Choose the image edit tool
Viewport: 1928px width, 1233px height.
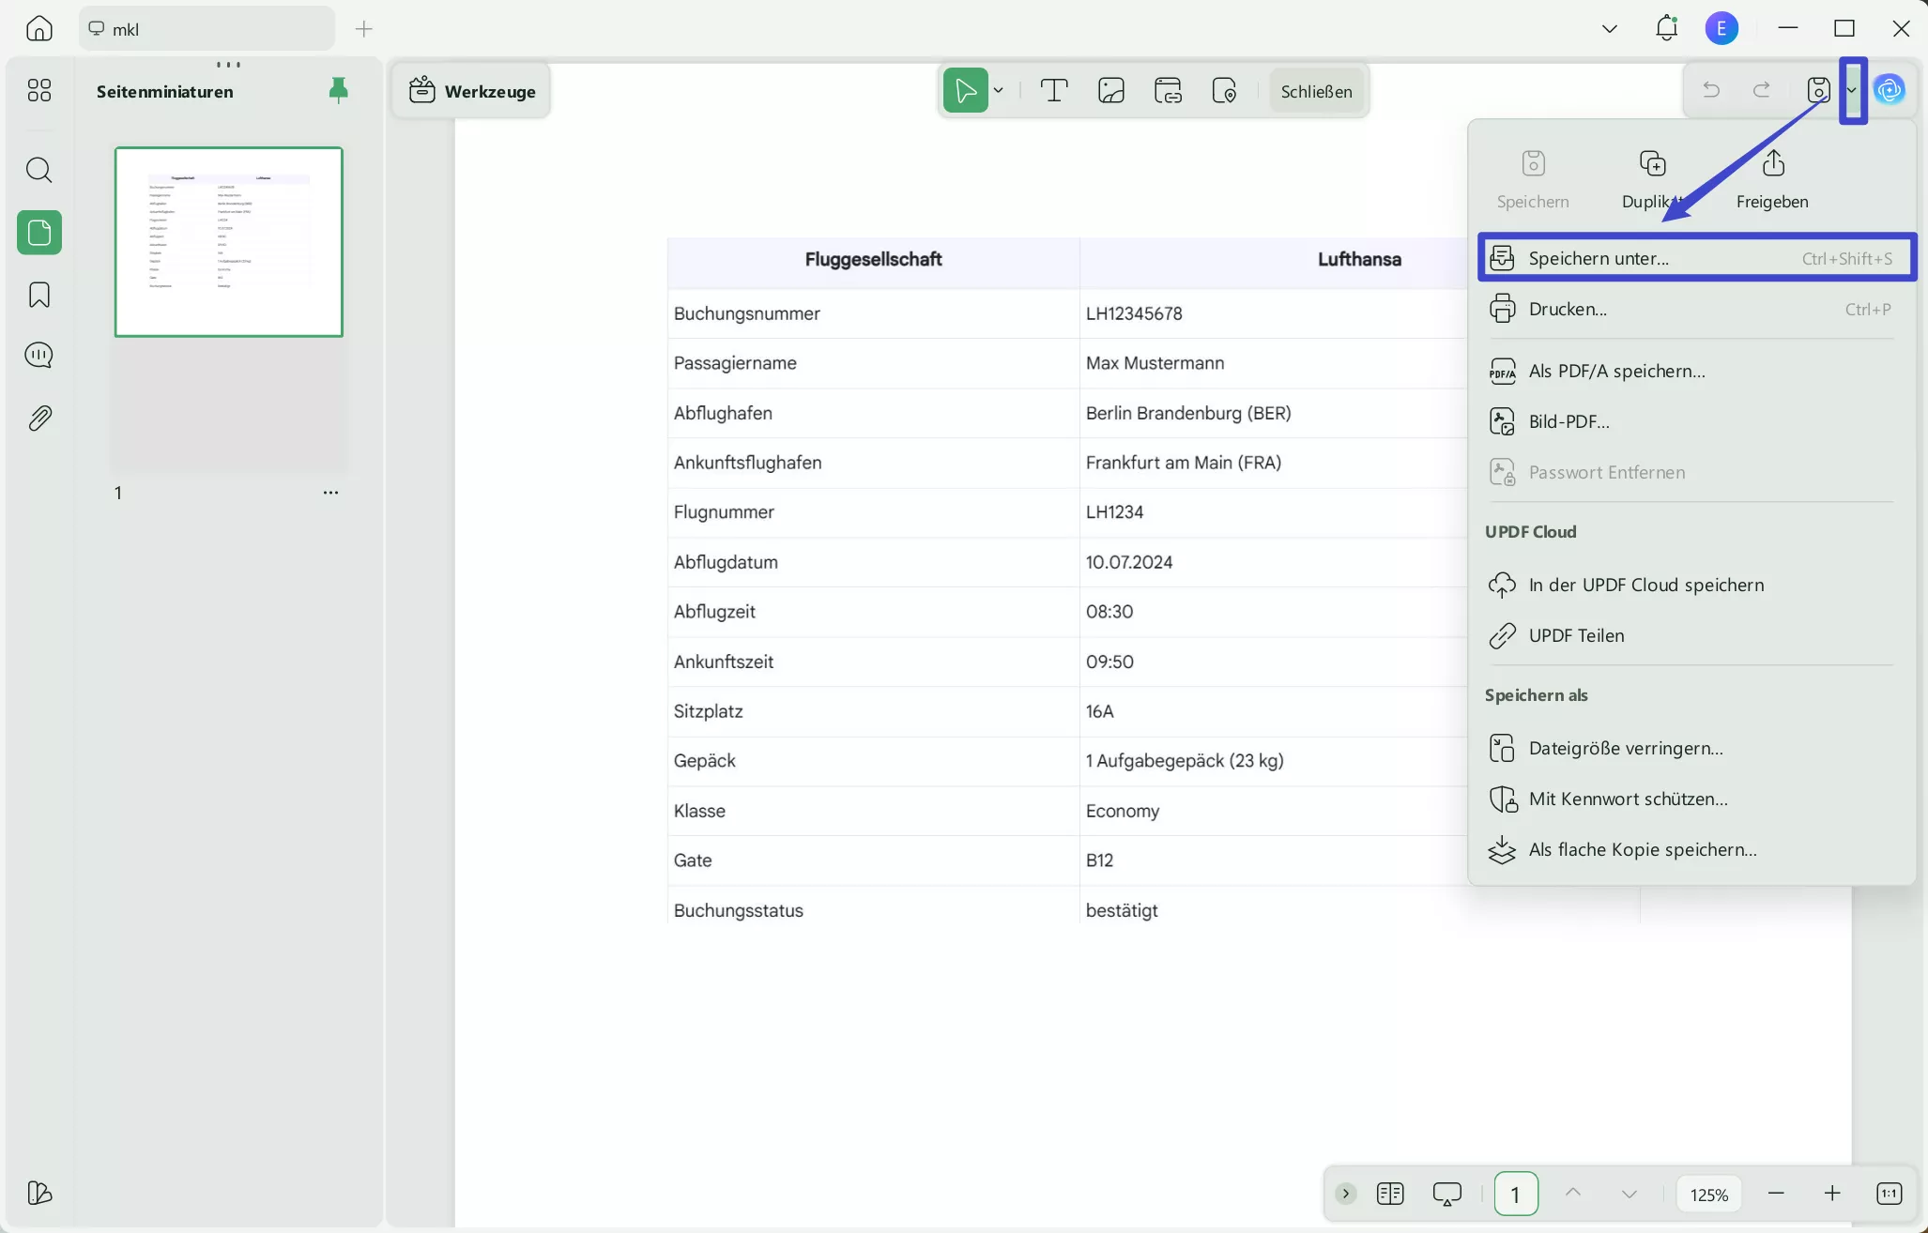point(1111,91)
